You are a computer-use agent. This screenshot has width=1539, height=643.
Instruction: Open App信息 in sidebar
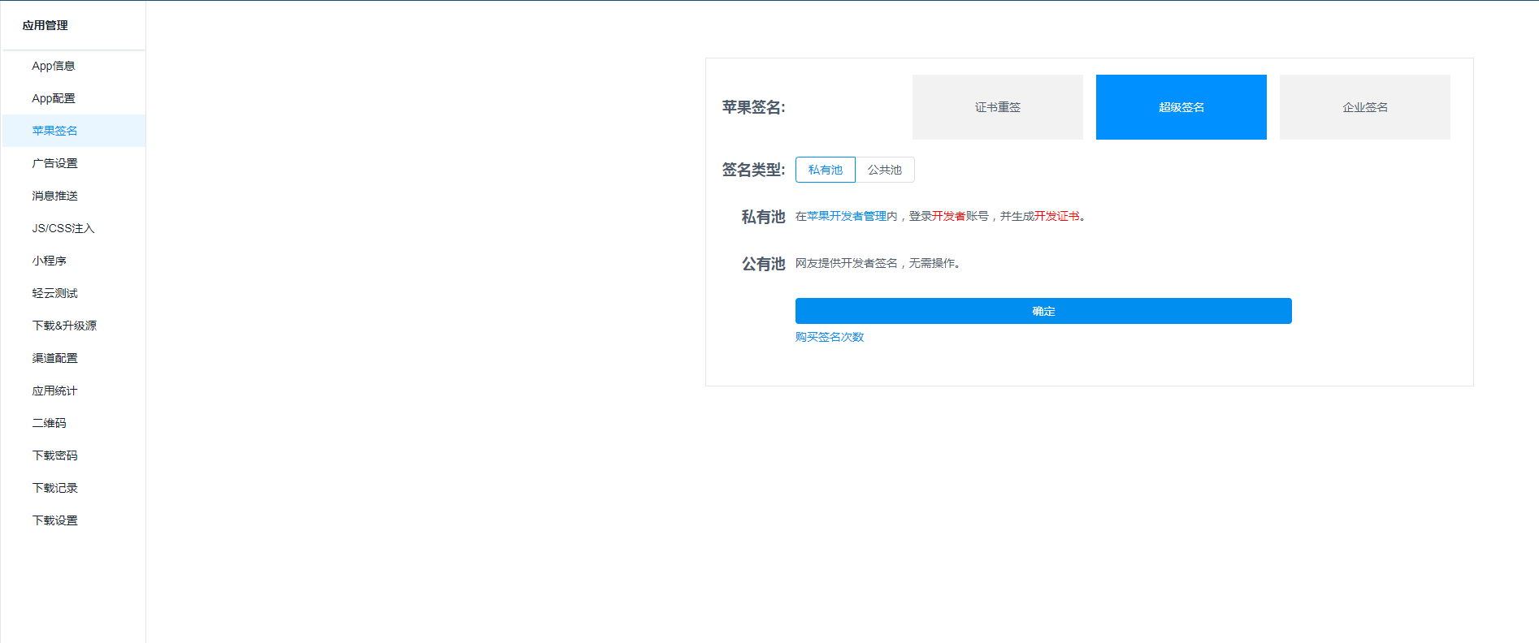[73, 66]
